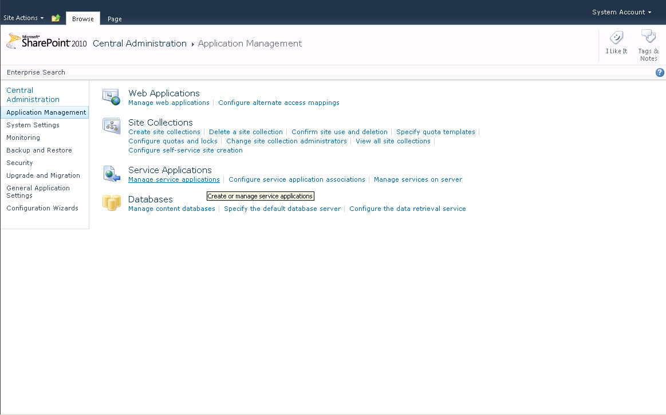Open Configure service application associations
This screenshot has width=666, height=415.
pos(297,179)
